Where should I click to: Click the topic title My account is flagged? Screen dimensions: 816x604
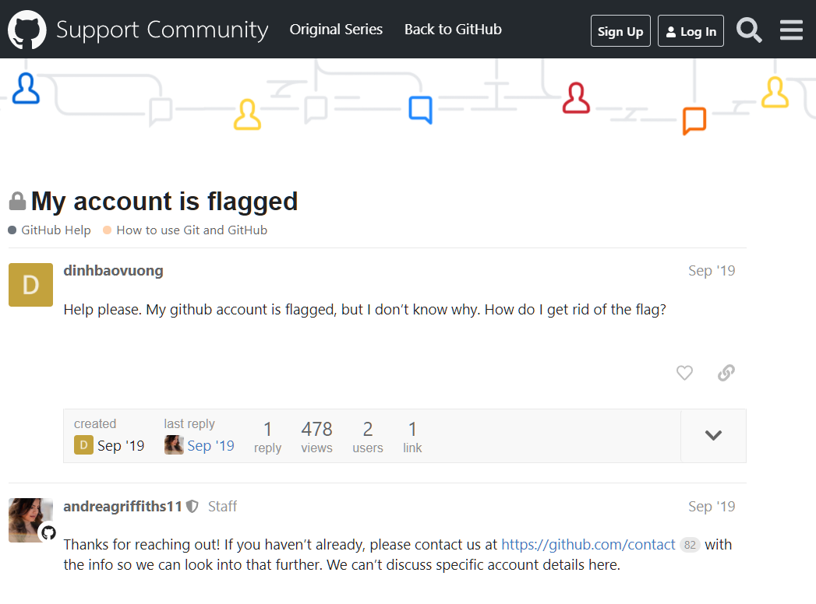tap(164, 202)
